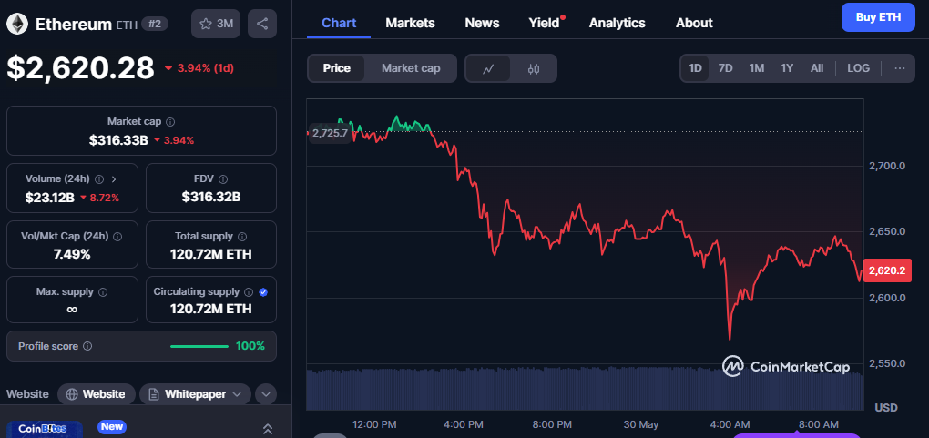Click the Circulating supply 120.72M ETH value
Image resolution: width=929 pixels, height=438 pixels.
(211, 310)
